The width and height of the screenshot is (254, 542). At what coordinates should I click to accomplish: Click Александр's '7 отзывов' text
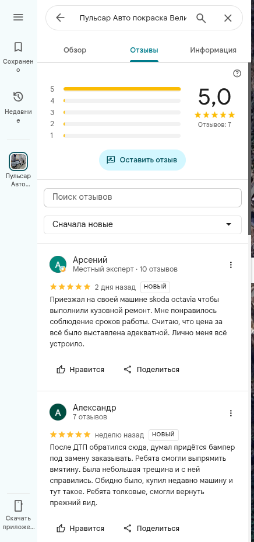tap(90, 417)
